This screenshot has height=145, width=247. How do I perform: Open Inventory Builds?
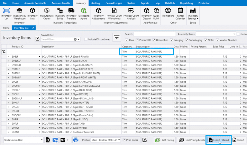tap(60, 14)
